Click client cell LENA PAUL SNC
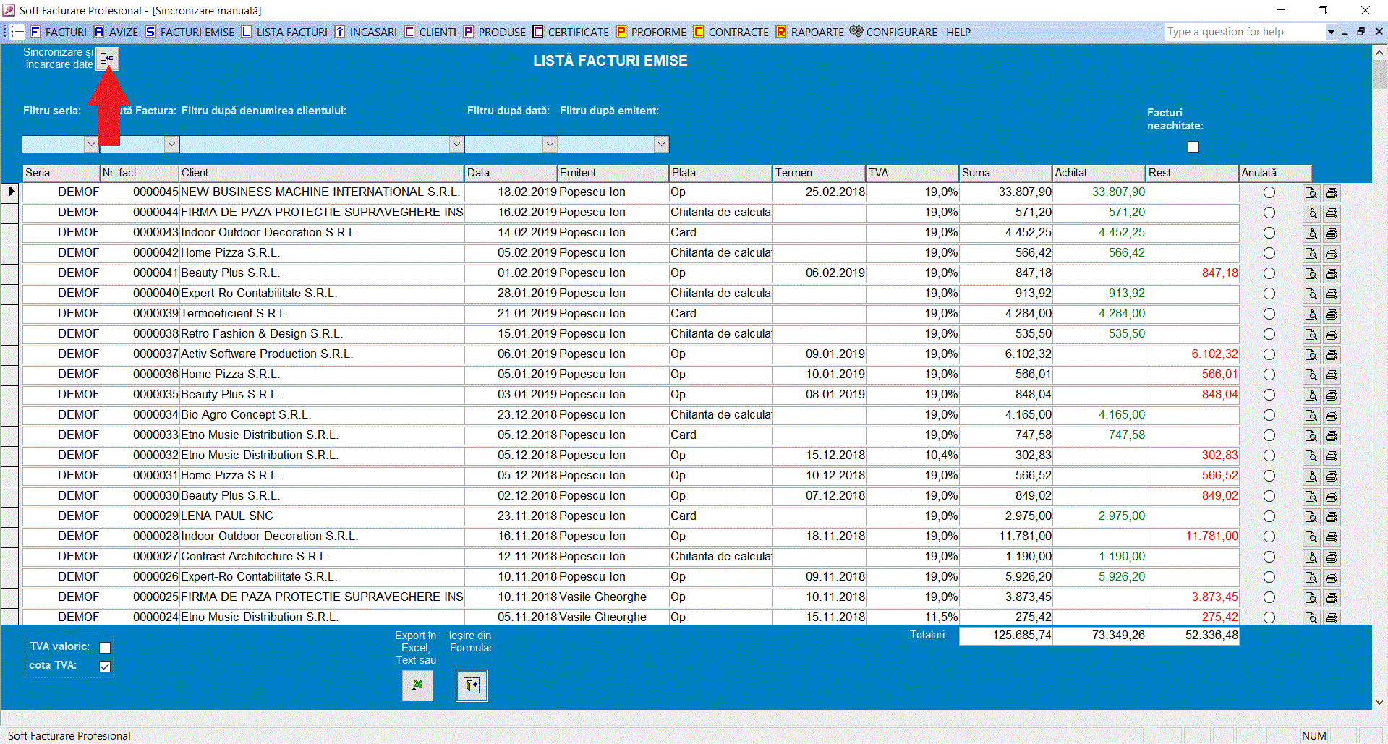Viewport: 1388px width, 744px height. pyautogui.click(x=321, y=516)
